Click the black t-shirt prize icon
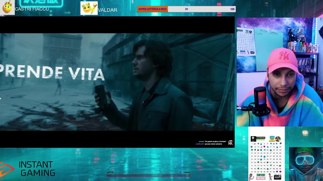 coord(253,139)
